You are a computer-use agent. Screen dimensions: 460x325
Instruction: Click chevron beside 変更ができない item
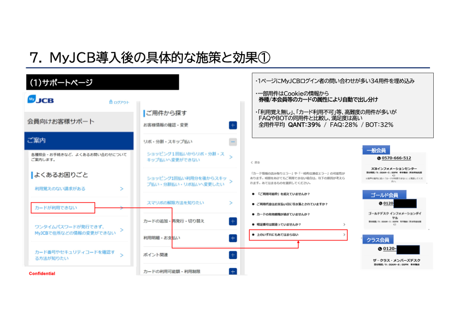(231, 157)
